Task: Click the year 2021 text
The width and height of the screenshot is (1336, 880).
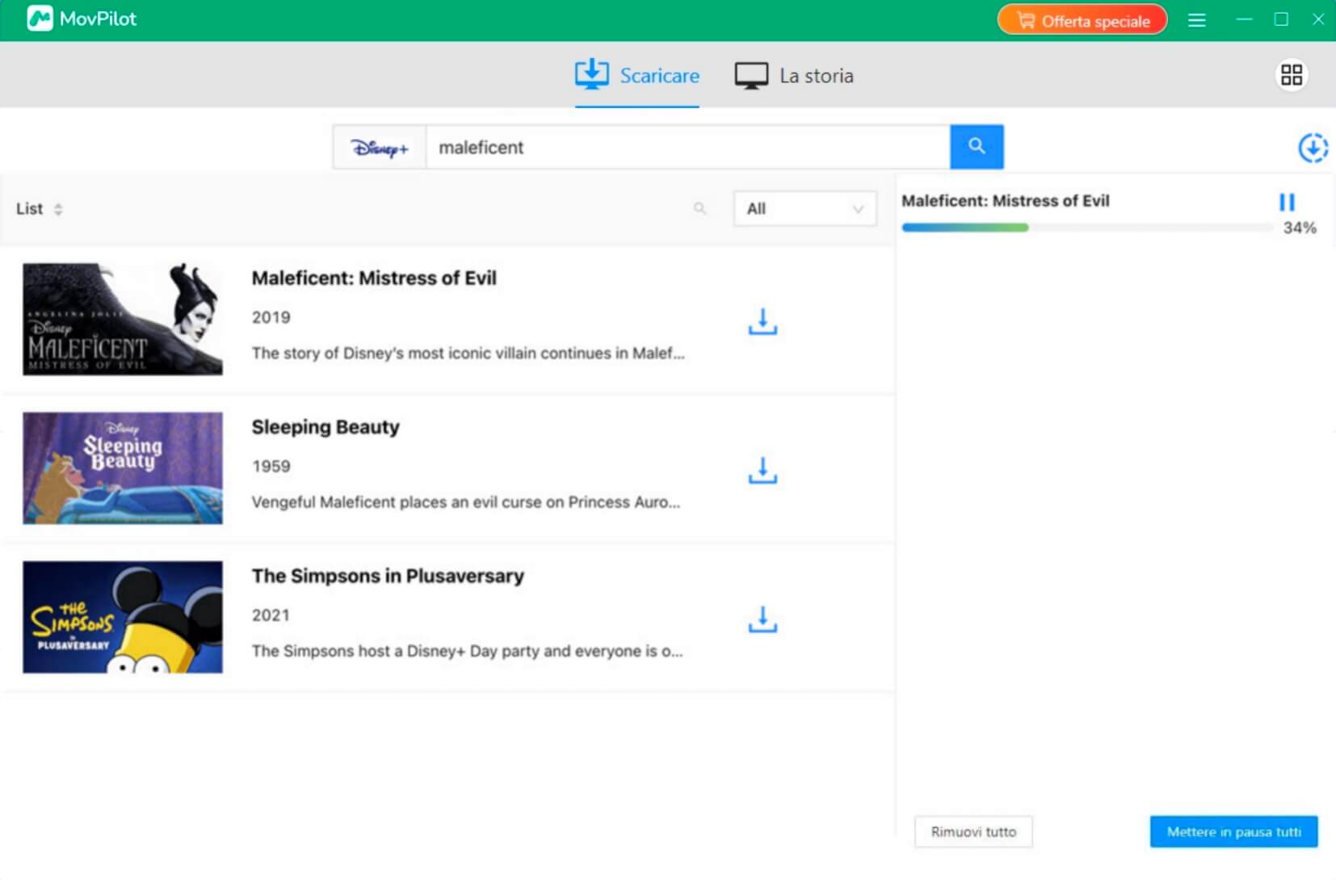Action: [271, 615]
